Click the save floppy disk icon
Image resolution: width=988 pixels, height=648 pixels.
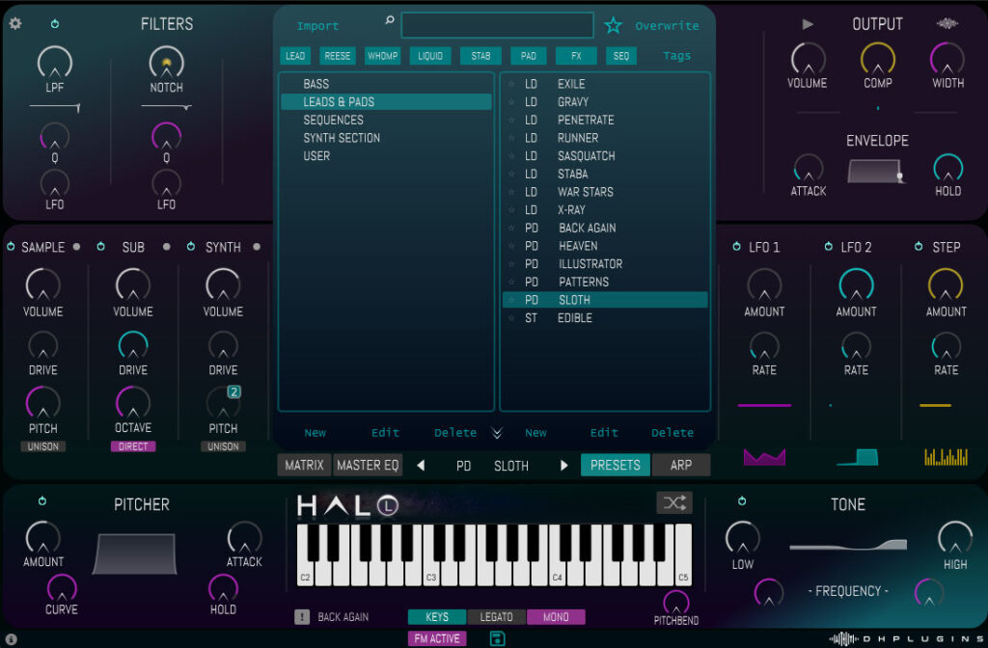pos(497,638)
